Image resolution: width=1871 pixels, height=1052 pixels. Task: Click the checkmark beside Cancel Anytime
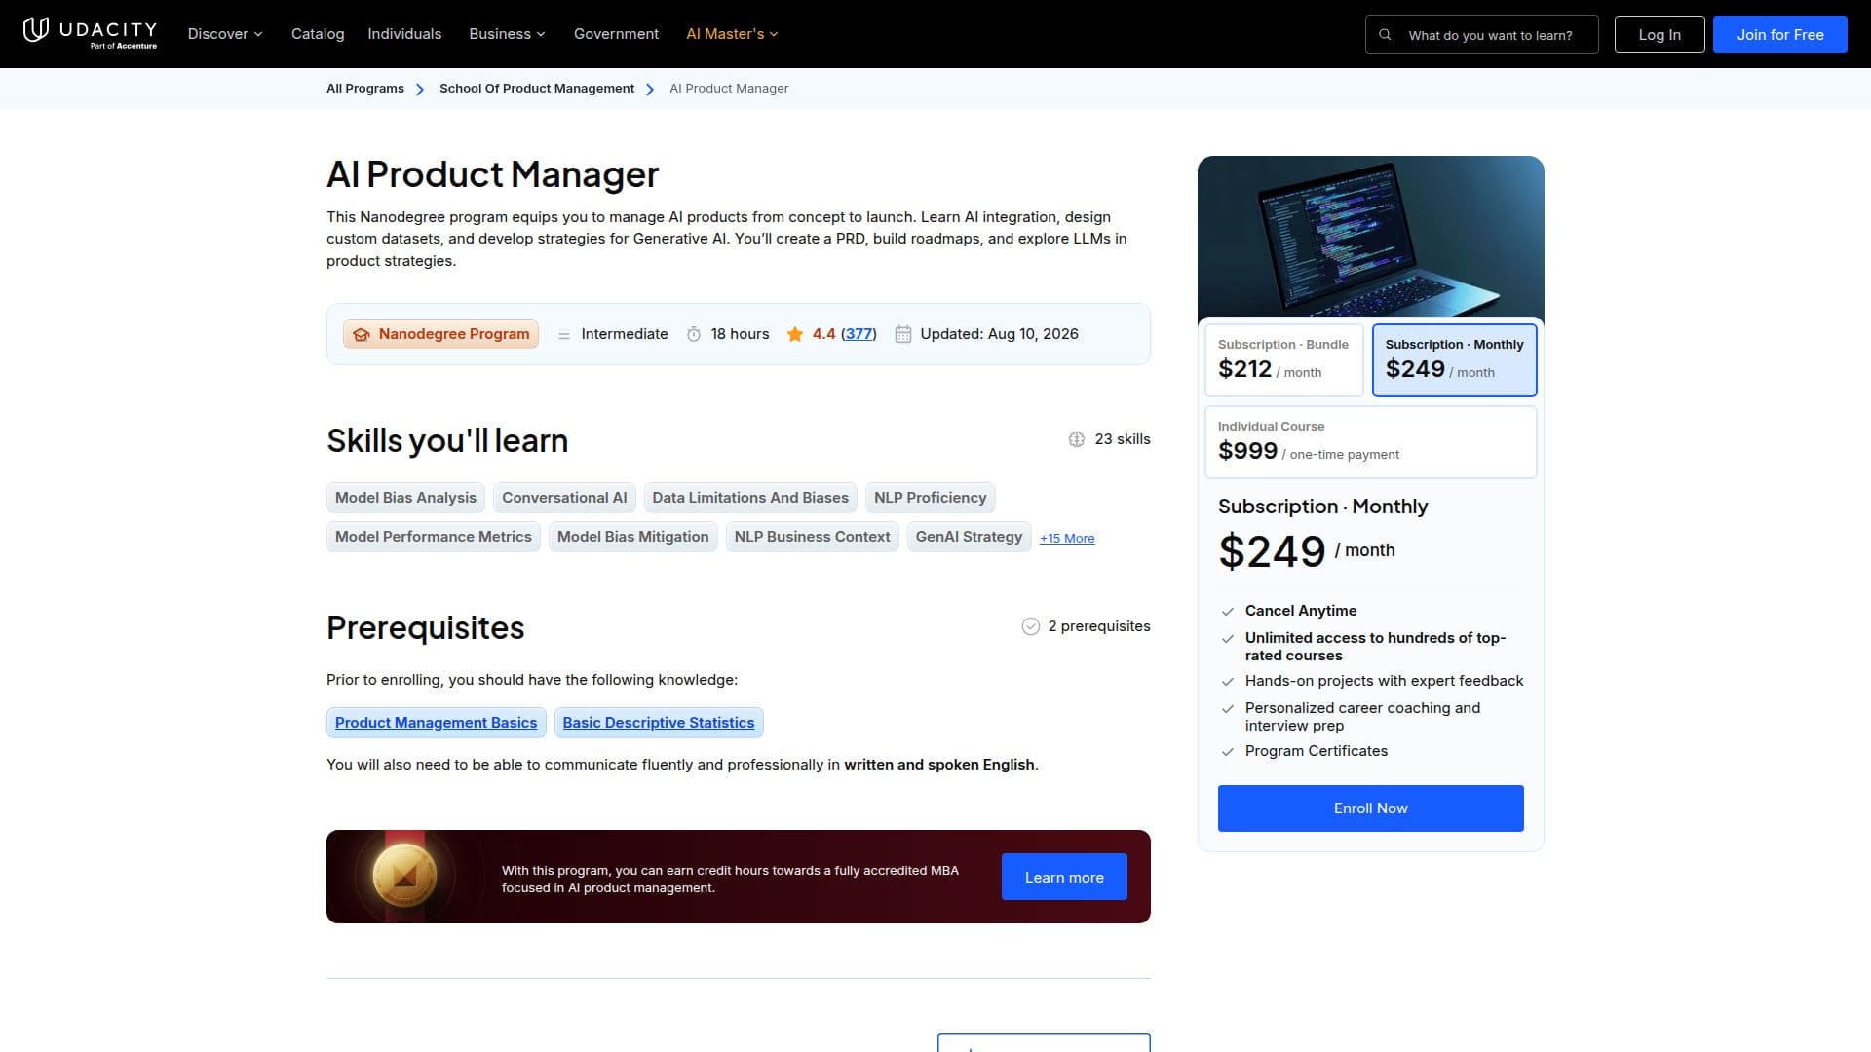click(x=1228, y=612)
